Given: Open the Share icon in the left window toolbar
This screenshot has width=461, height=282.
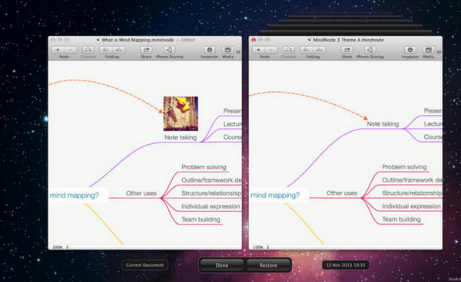Looking at the screenshot, I should pyautogui.click(x=146, y=50).
